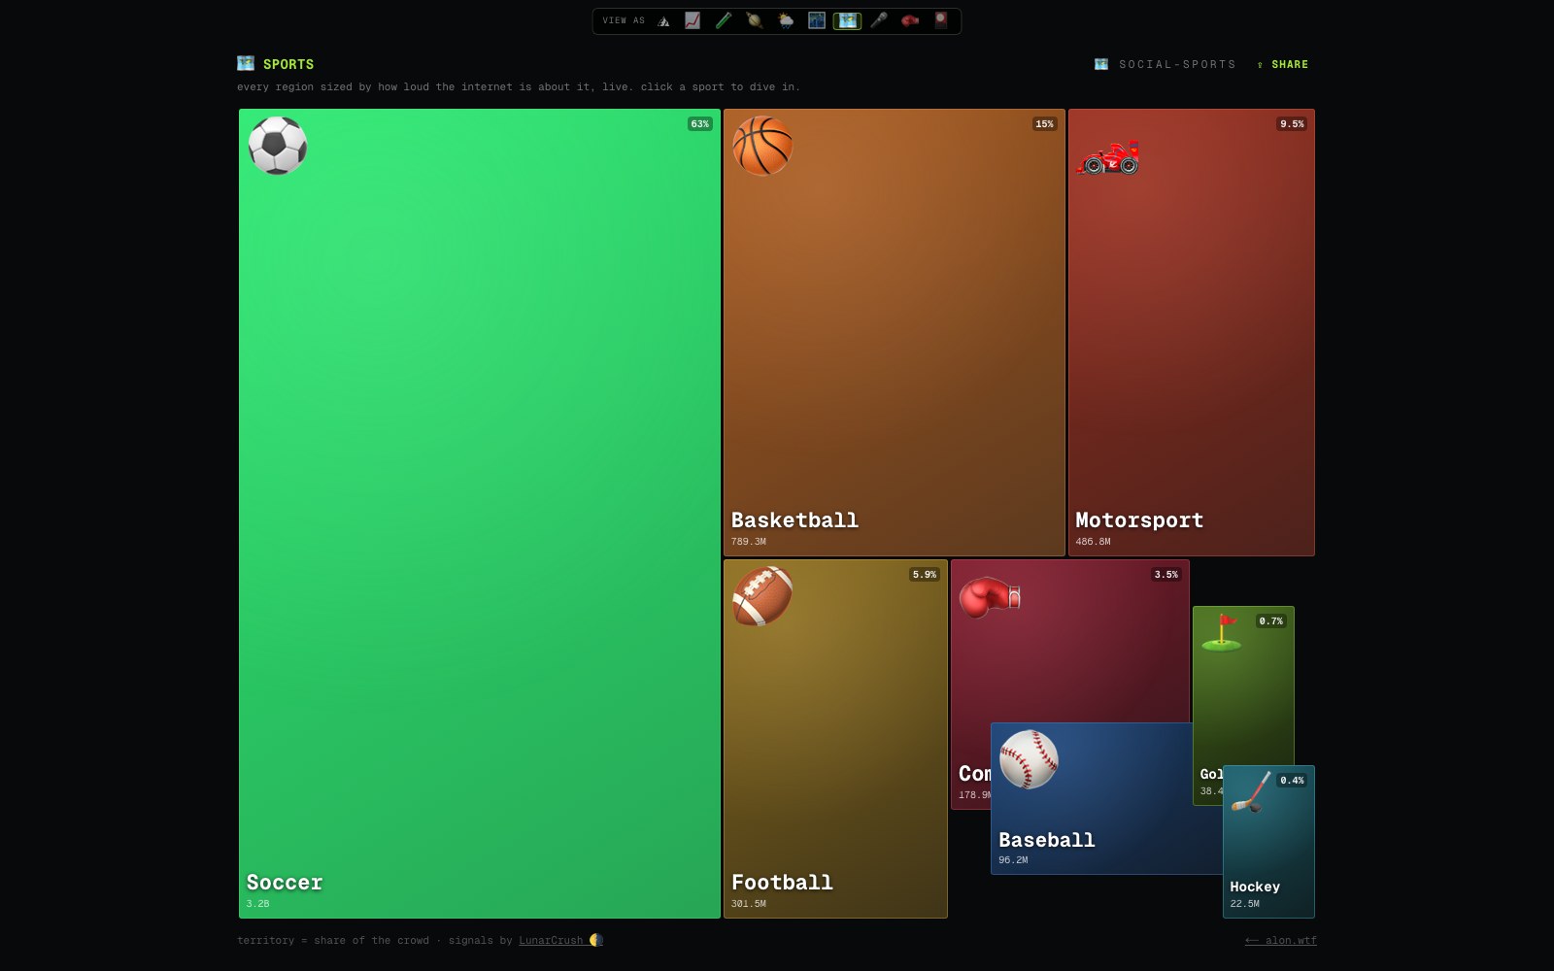Click the 3.2B value under Soccer

coord(257,904)
